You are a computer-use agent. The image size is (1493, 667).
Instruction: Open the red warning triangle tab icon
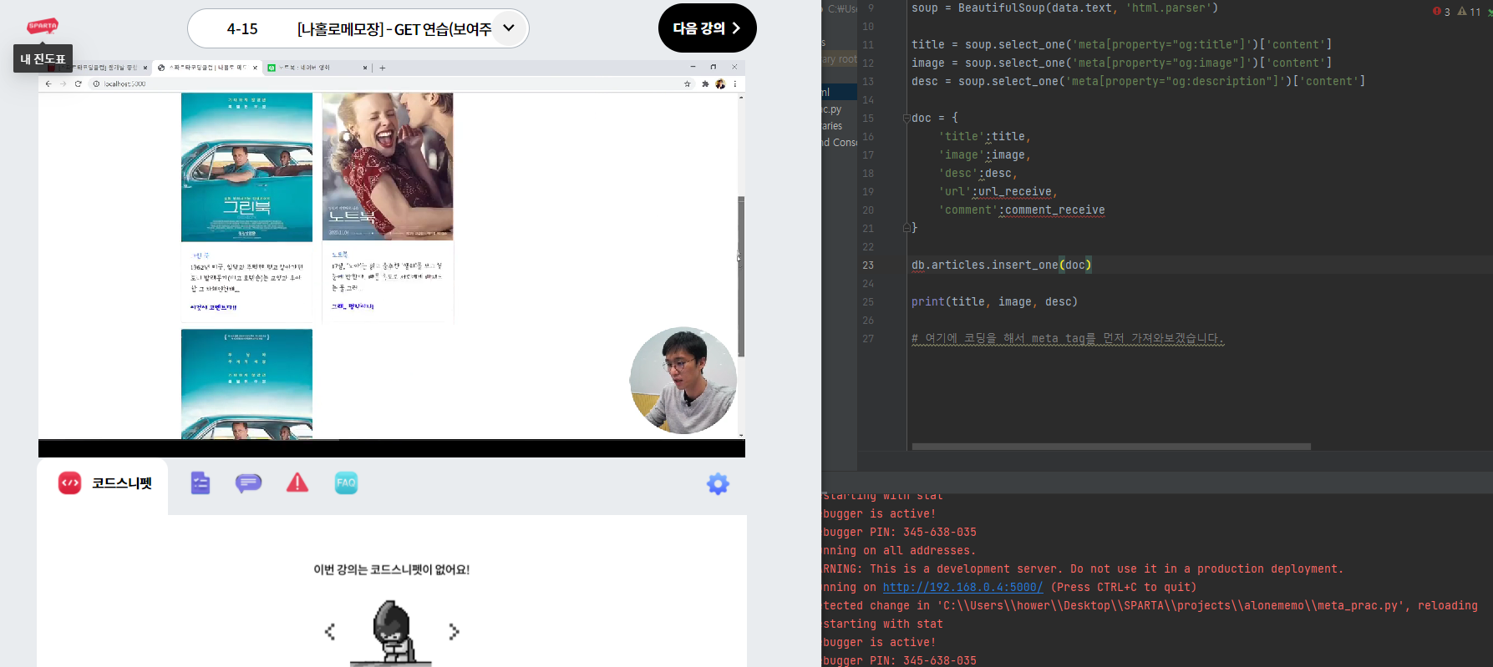tap(297, 483)
